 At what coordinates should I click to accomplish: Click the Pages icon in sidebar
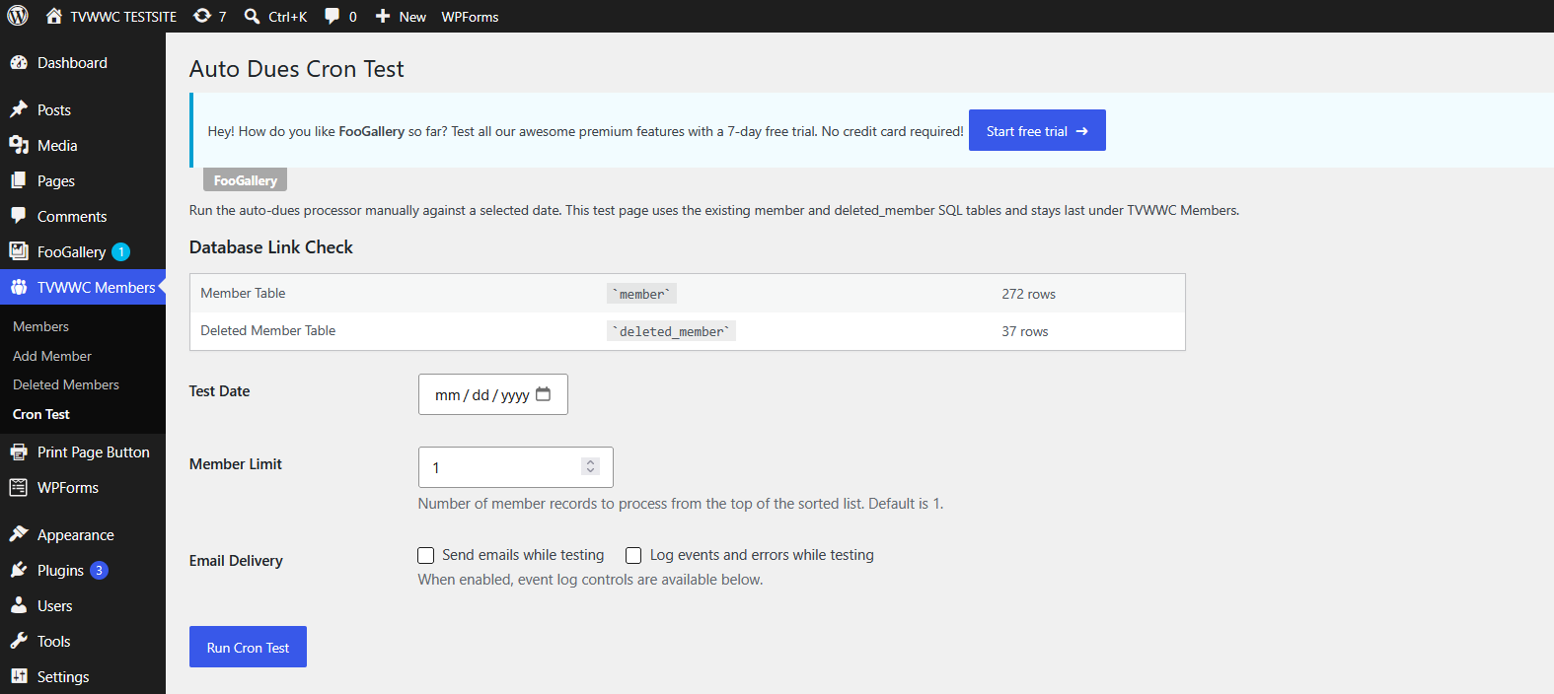click(x=19, y=180)
